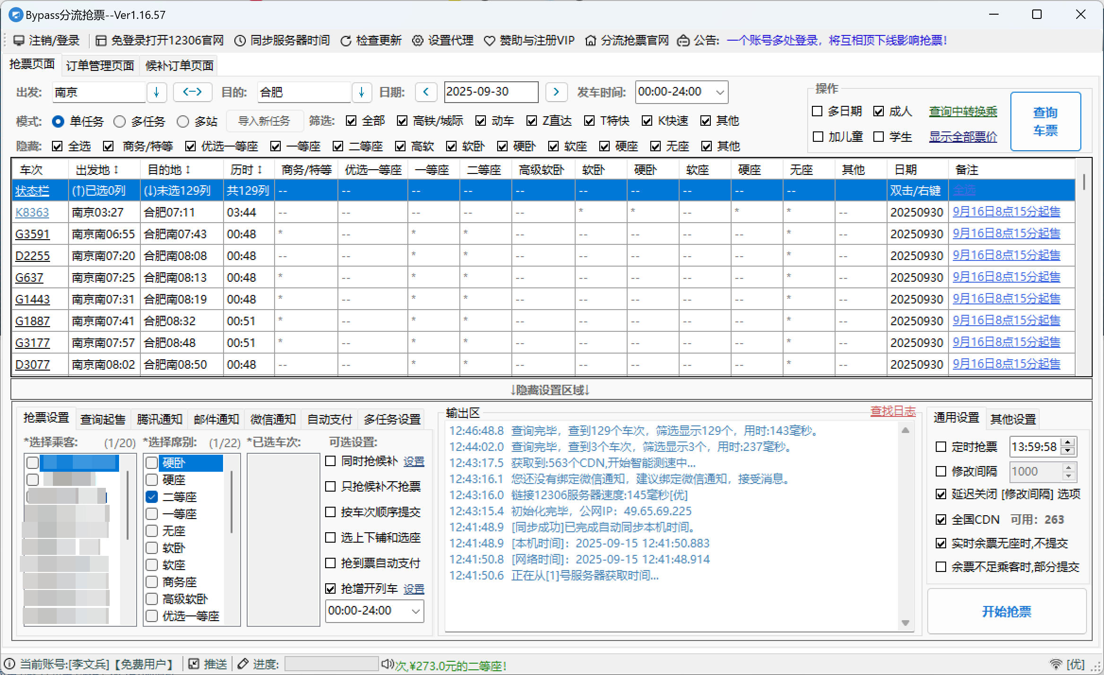Image resolution: width=1104 pixels, height=675 pixels.
Task: Click 同步服务器时间 clock icon
Action: point(240,41)
